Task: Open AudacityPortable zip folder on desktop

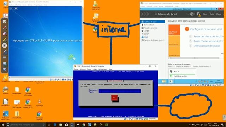Action: pos(17,115)
